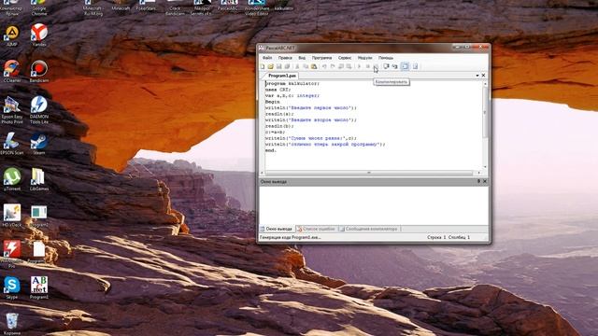The width and height of the screenshot is (598, 336).
Task: Click the Redo toolbar icon
Action: pos(333,66)
